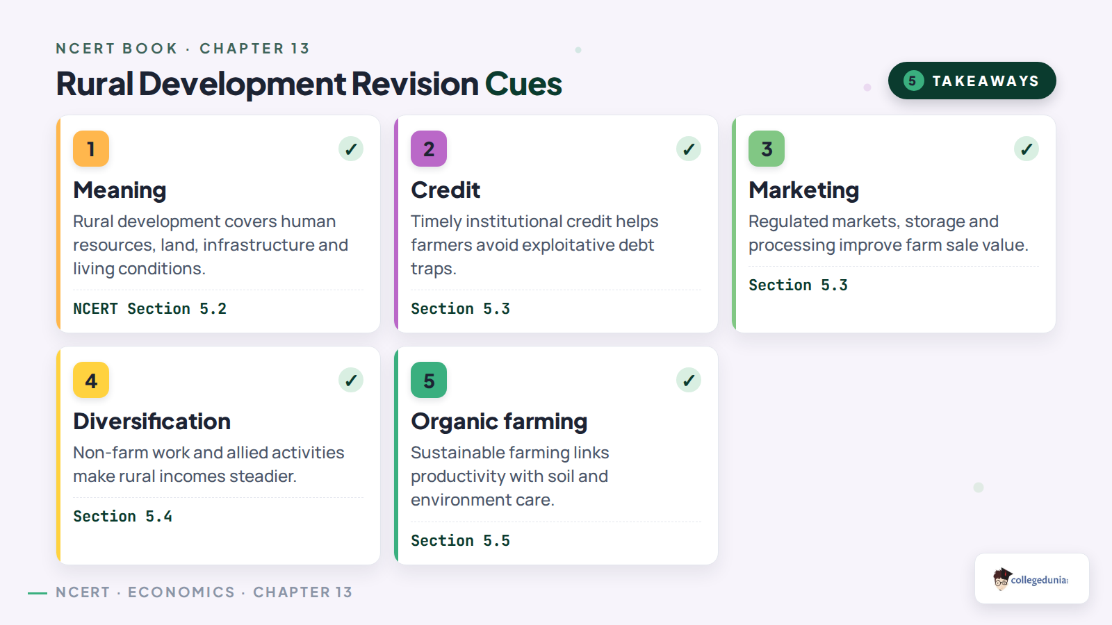Click the Marketing description about regulated markets

point(888,233)
